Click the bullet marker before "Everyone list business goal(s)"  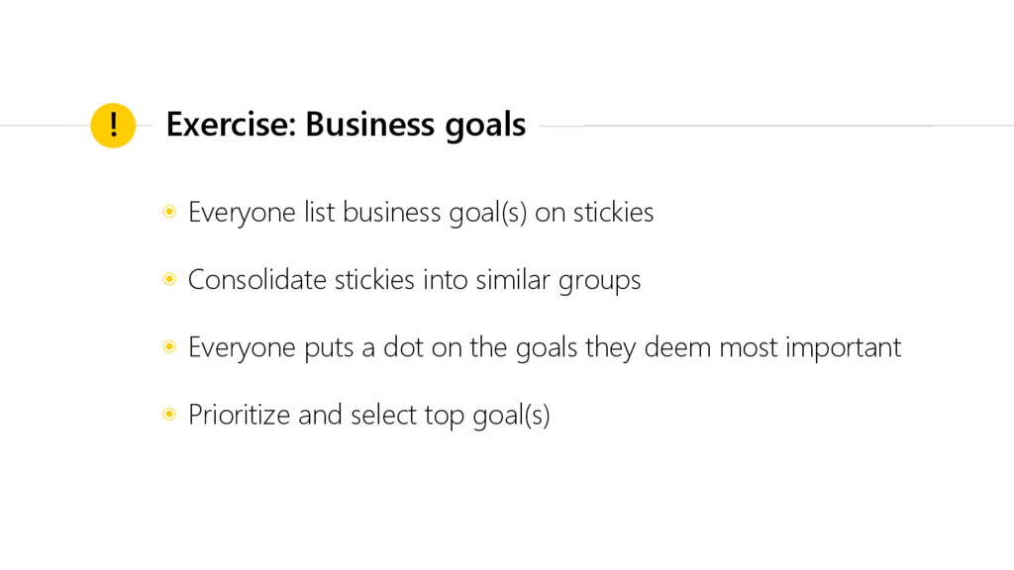point(169,213)
